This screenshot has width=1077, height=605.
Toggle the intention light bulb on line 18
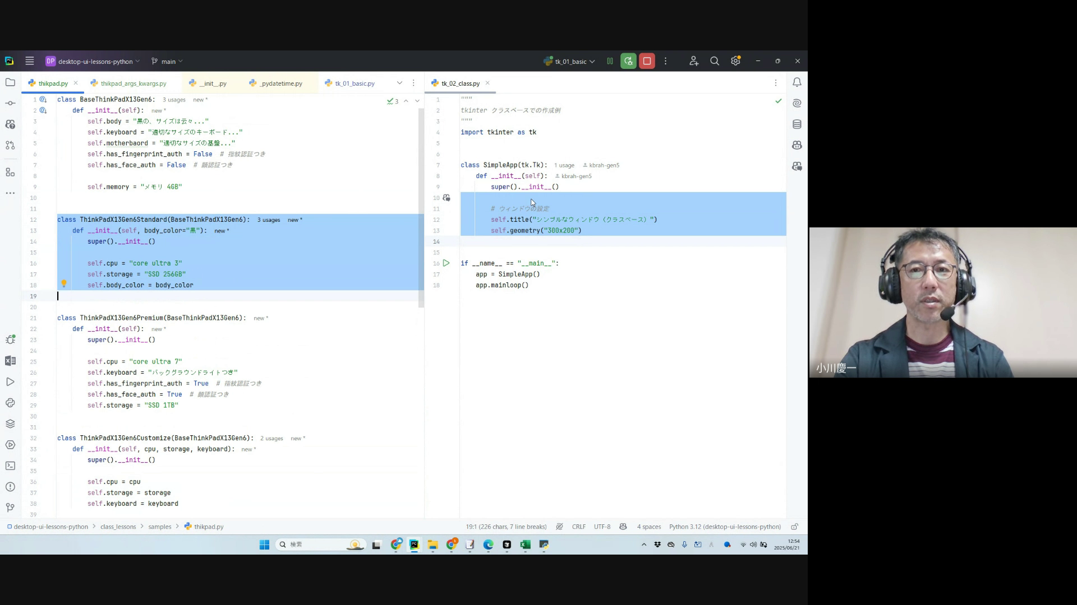point(64,283)
